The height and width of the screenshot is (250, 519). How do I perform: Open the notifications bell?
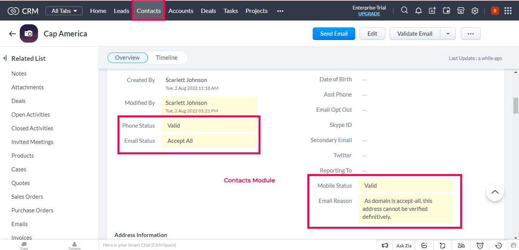click(418, 11)
